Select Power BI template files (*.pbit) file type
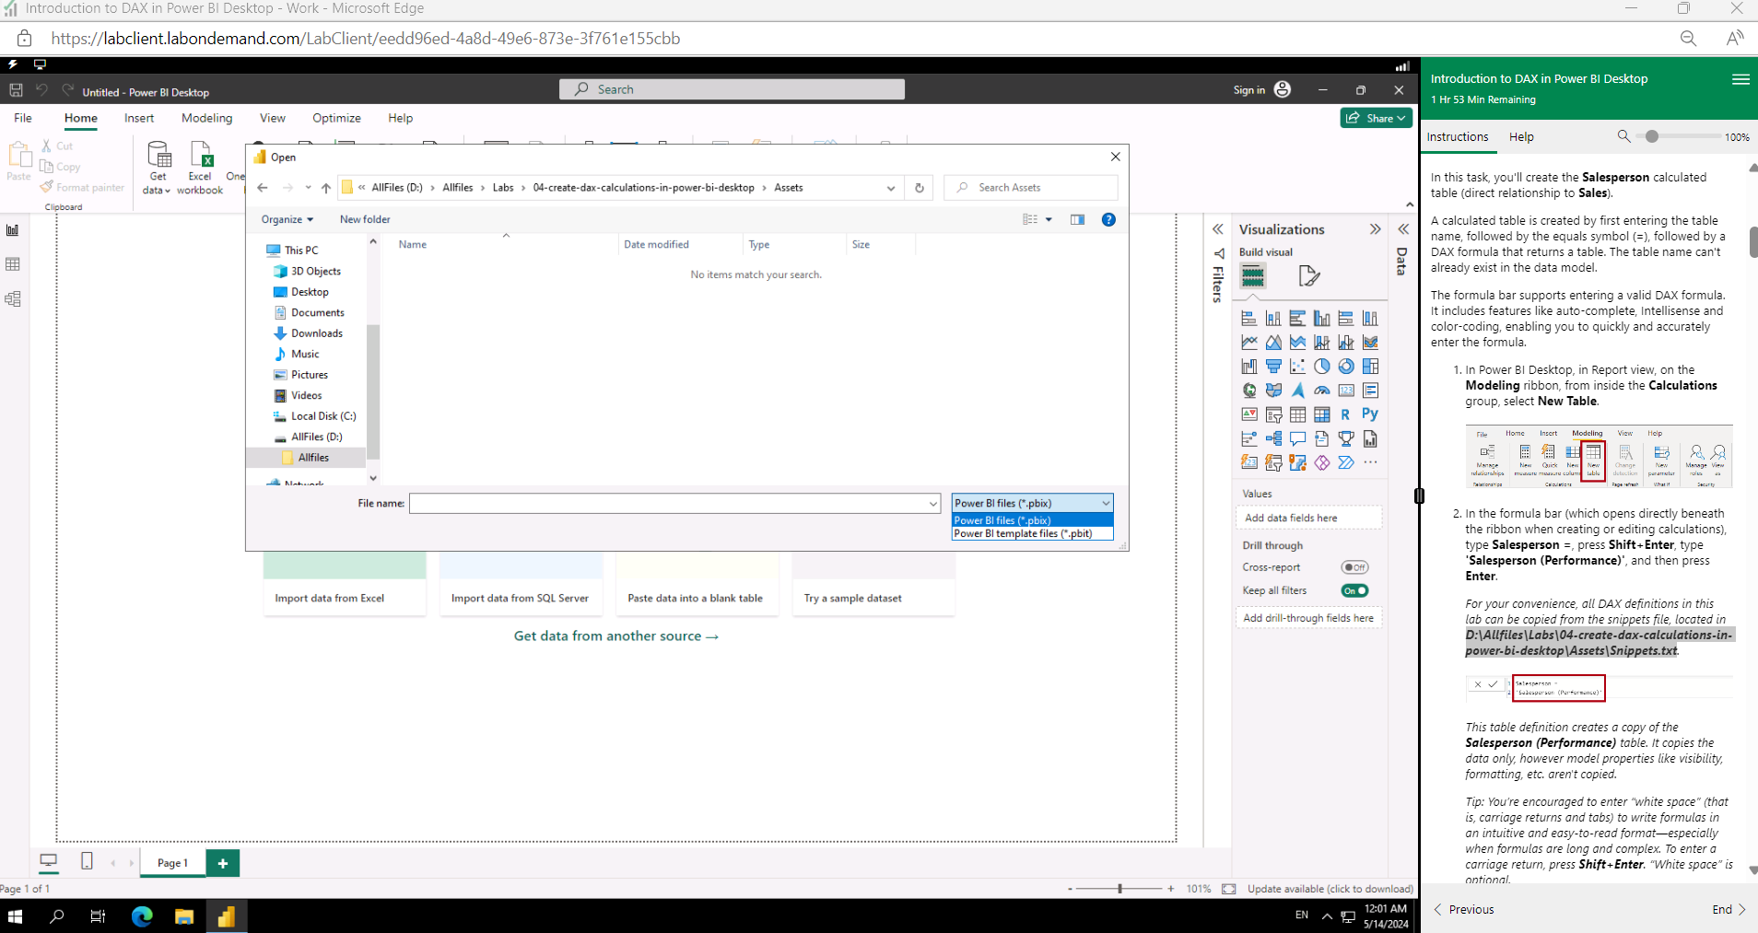The width and height of the screenshot is (1758, 933). (x=1025, y=532)
